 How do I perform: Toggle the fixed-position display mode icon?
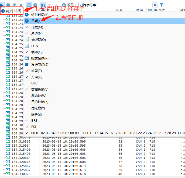coord(29,5)
